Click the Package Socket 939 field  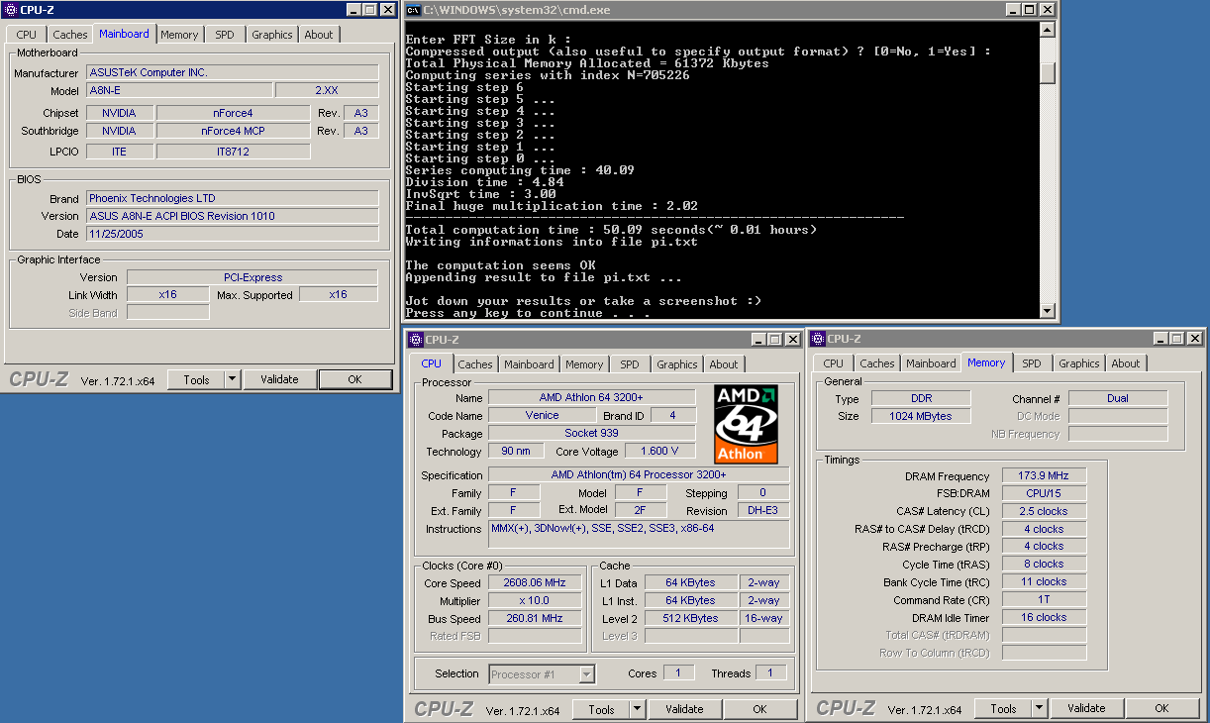point(594,434)
